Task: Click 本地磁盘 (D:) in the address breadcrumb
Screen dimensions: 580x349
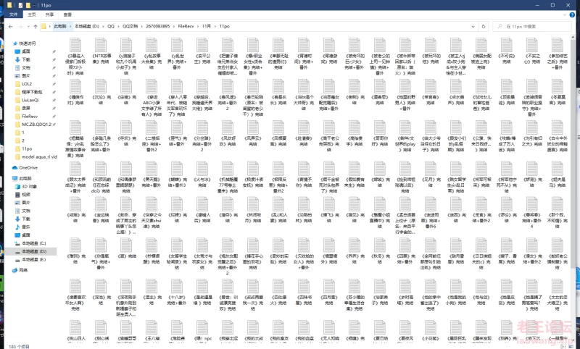Action: click(x=86, y=26)
